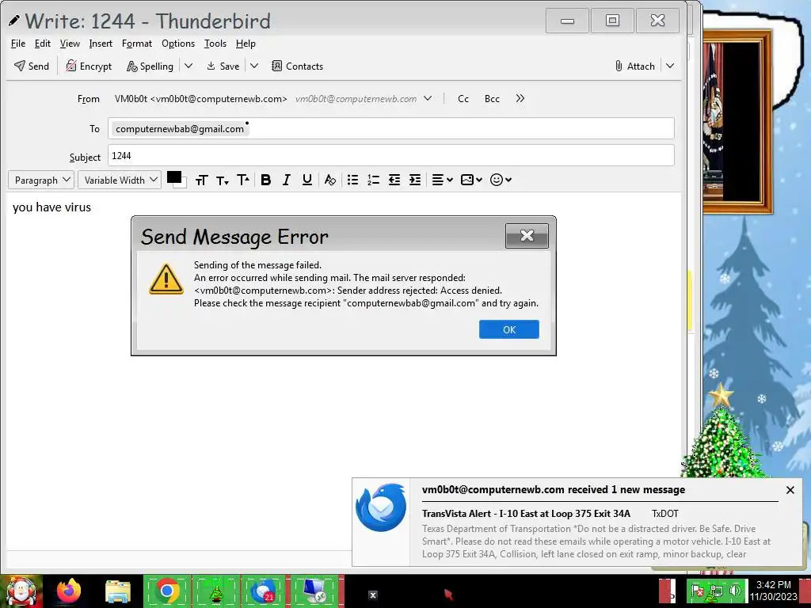Open the Help menu
This screenshot has height=608, width=811.
click(x=246, y=44)
